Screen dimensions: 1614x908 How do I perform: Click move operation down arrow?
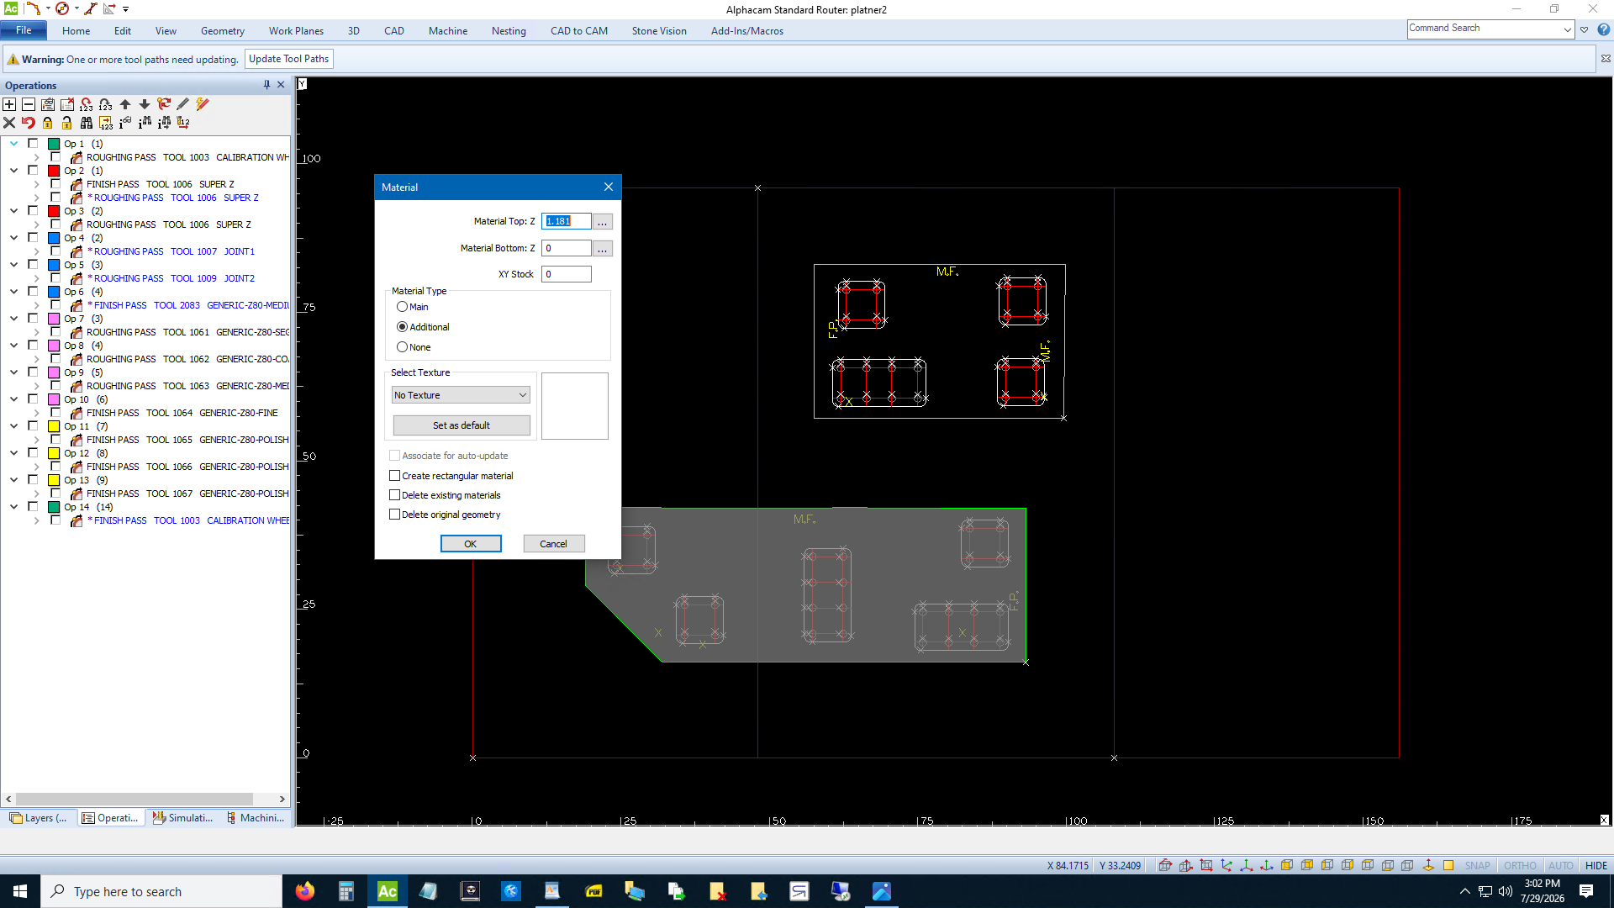point(145,104)
